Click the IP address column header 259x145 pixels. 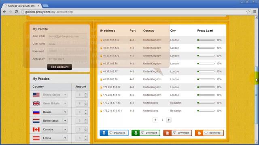[108, 31]
